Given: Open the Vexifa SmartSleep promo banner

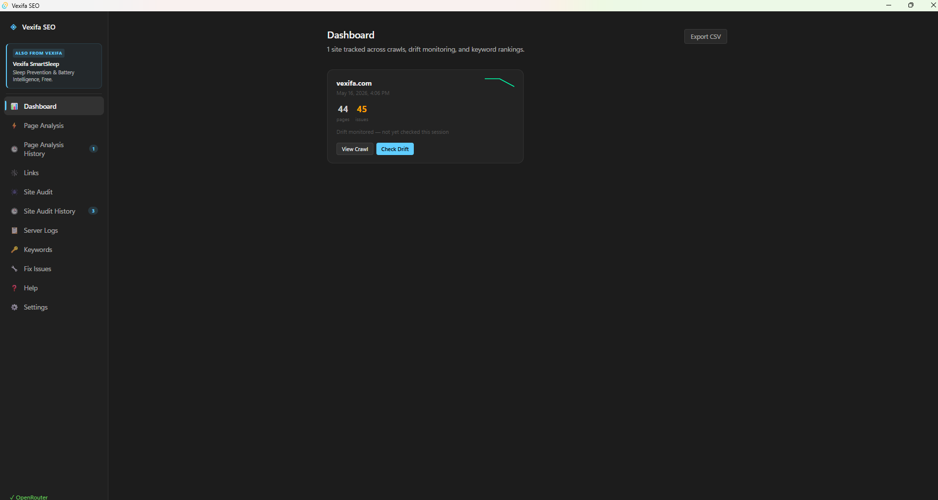Looking at the screenshot, I should [54, 66].
